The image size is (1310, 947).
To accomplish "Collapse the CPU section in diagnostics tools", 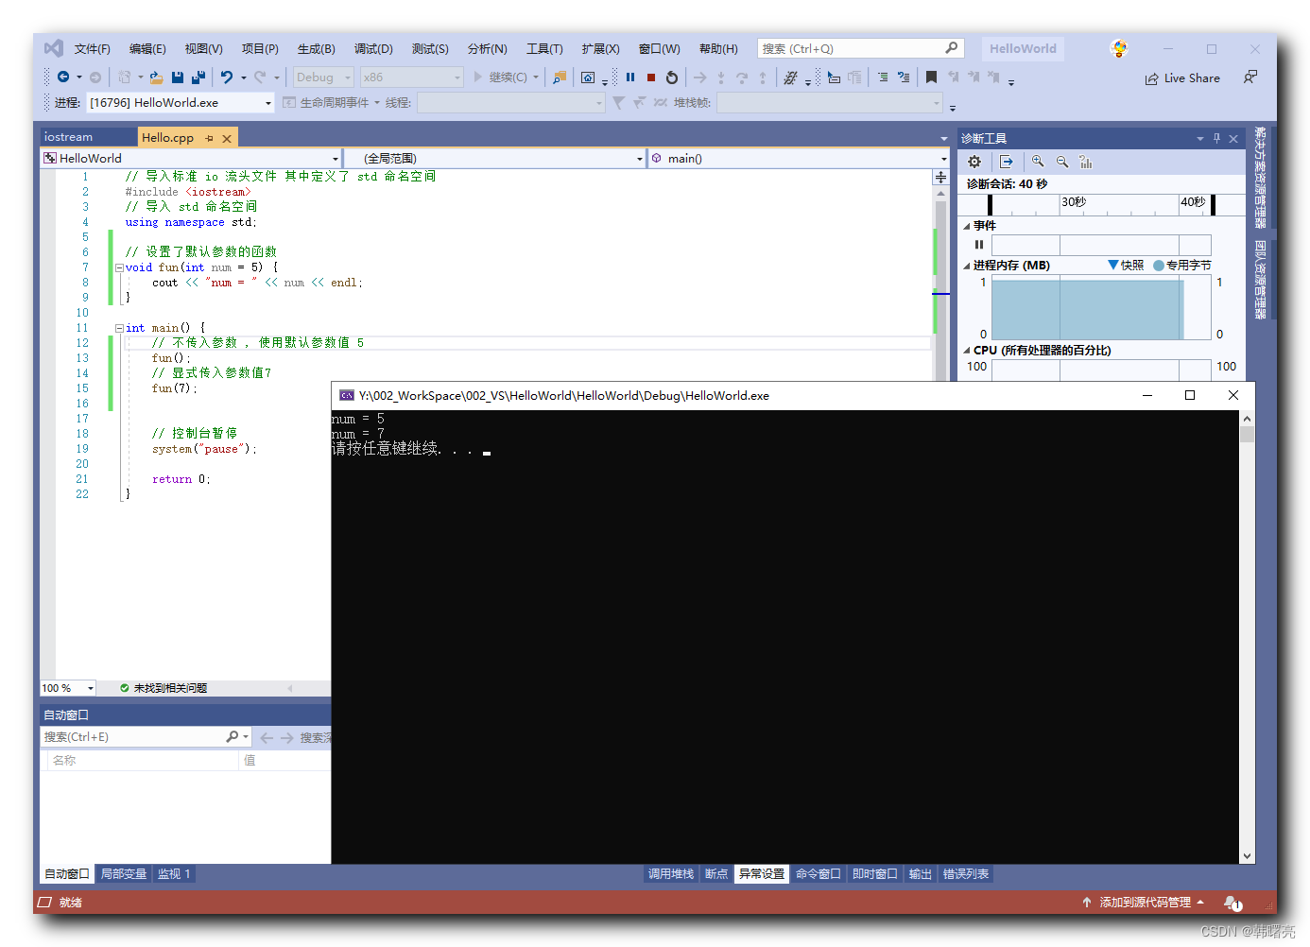I will [x=966, y=350].
